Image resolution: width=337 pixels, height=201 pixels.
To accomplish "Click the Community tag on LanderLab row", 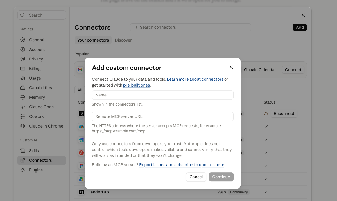I will 239,192.
